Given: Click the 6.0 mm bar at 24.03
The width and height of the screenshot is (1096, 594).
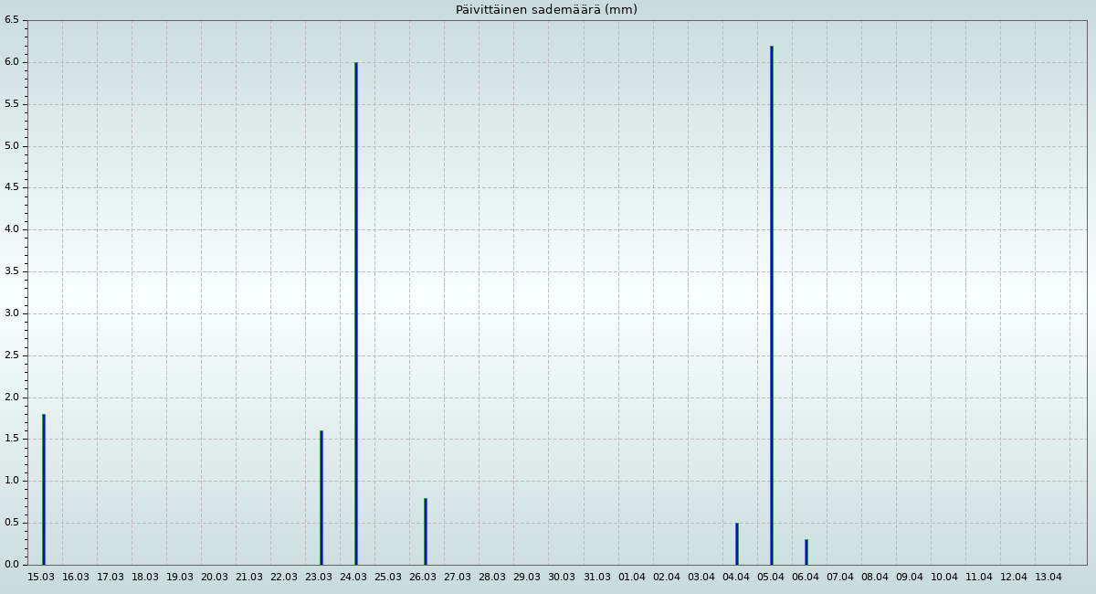Looking at the screenshot, I should click(356, 313).
